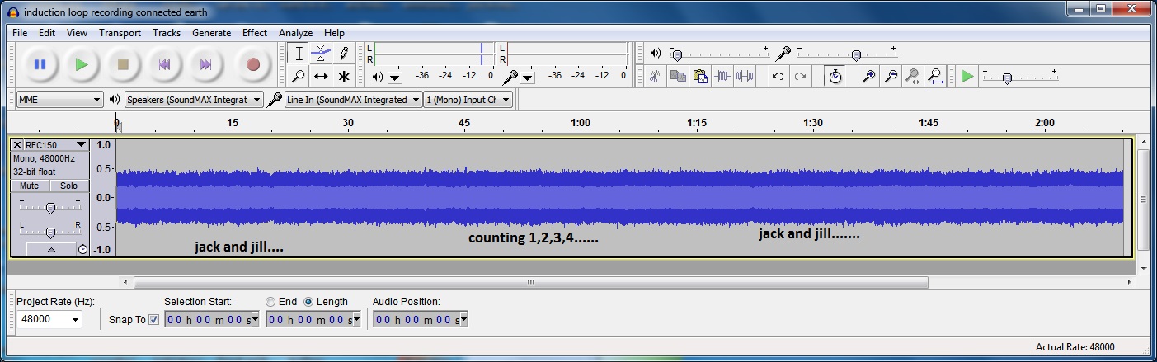Select the Time Shift tool
Image resolution: width=1157 pixels, height=362 pixels.
click(322, 77)
